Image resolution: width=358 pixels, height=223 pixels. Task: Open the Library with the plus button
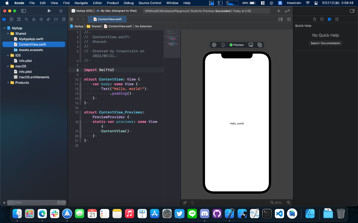click(x=279, y=11)
